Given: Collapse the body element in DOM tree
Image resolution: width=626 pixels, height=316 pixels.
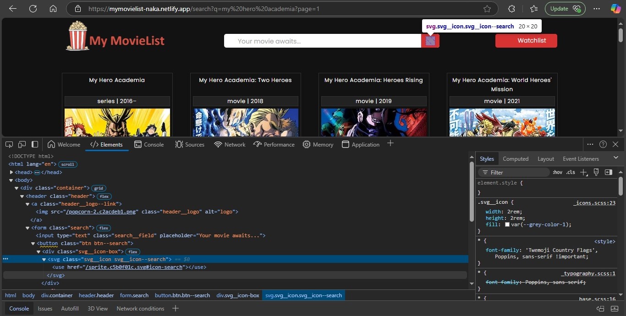Looking at the screenshot, I should [11, 180].
